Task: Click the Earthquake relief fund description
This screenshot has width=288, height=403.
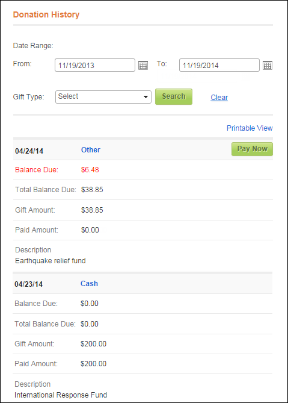Action: (51, 261)
